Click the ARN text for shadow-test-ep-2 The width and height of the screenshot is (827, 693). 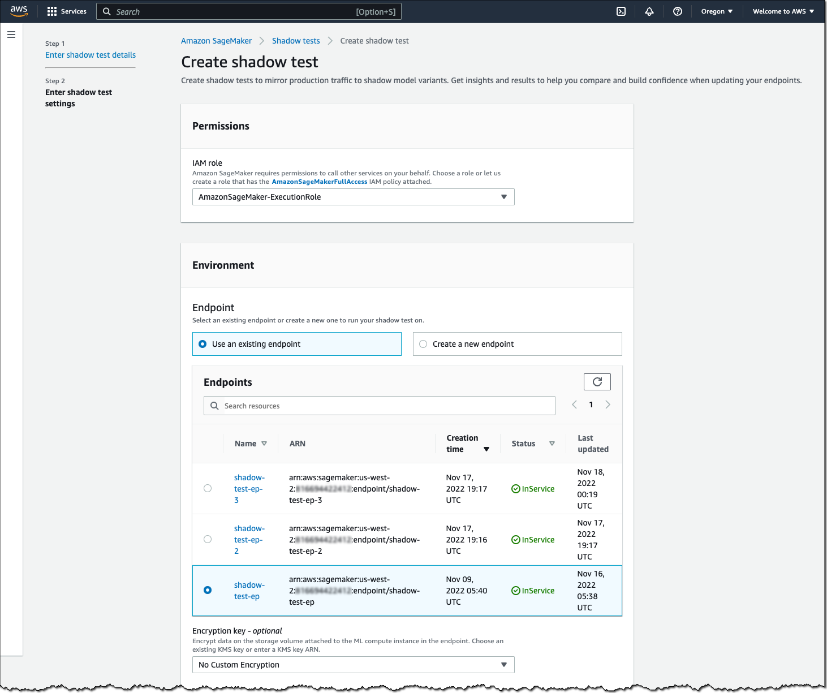pyautogui.click(x=354, y=540)
